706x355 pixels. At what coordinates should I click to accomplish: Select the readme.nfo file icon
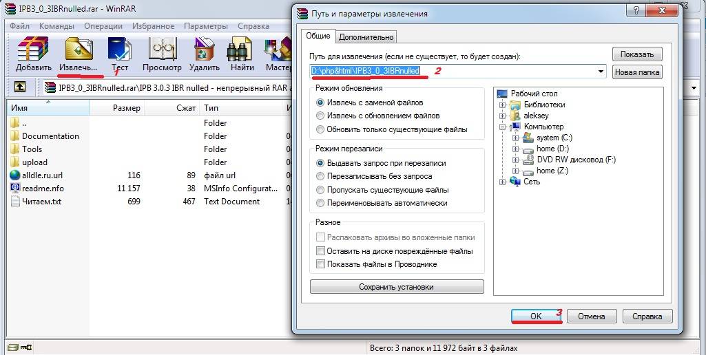15,188
